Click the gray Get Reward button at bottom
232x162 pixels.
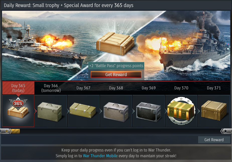click(x=214, y=140)
